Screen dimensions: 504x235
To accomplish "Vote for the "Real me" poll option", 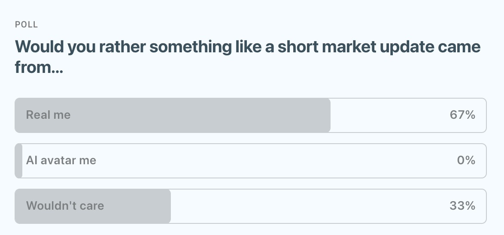I will (250, 115).
